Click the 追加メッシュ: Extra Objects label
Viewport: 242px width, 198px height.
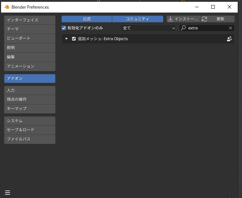[103, 39]
